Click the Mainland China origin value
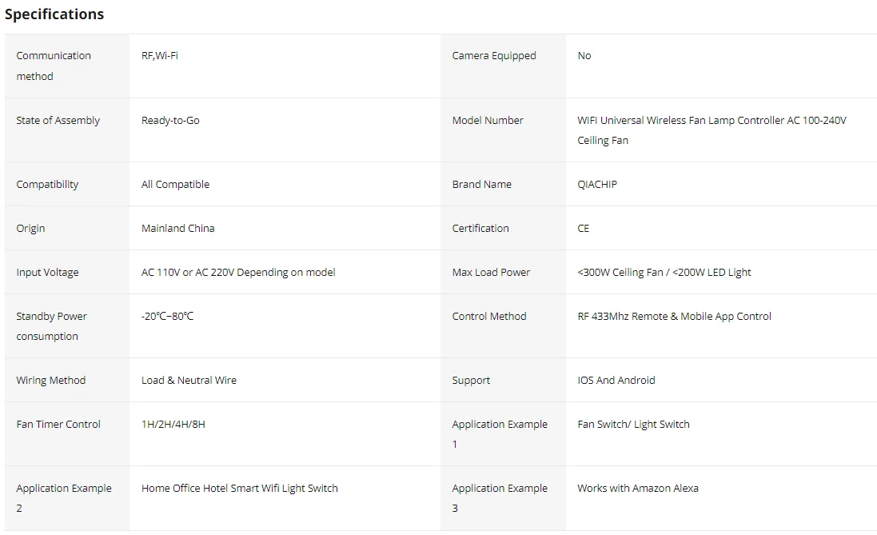The width and height of the screenshot is (877, 535). click(x=177, y=229)
